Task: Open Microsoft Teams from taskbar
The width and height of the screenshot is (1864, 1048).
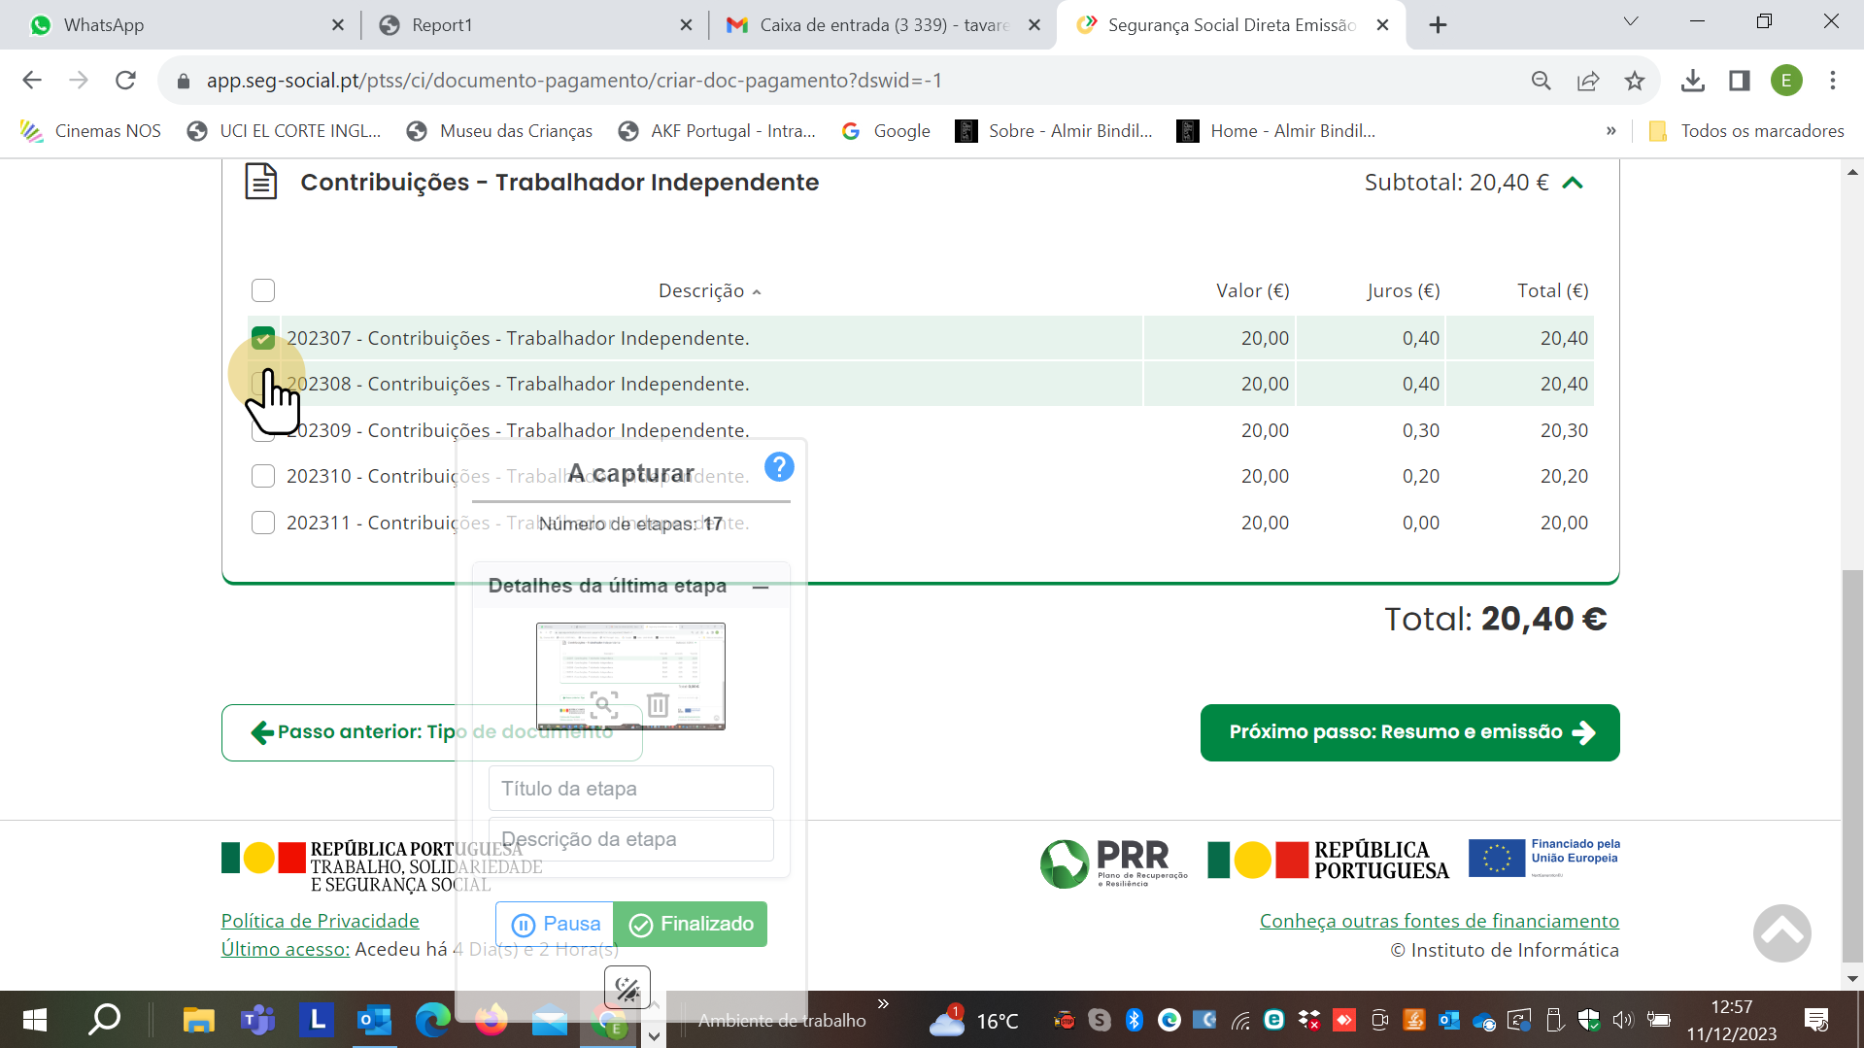Action: [257, 1020]
